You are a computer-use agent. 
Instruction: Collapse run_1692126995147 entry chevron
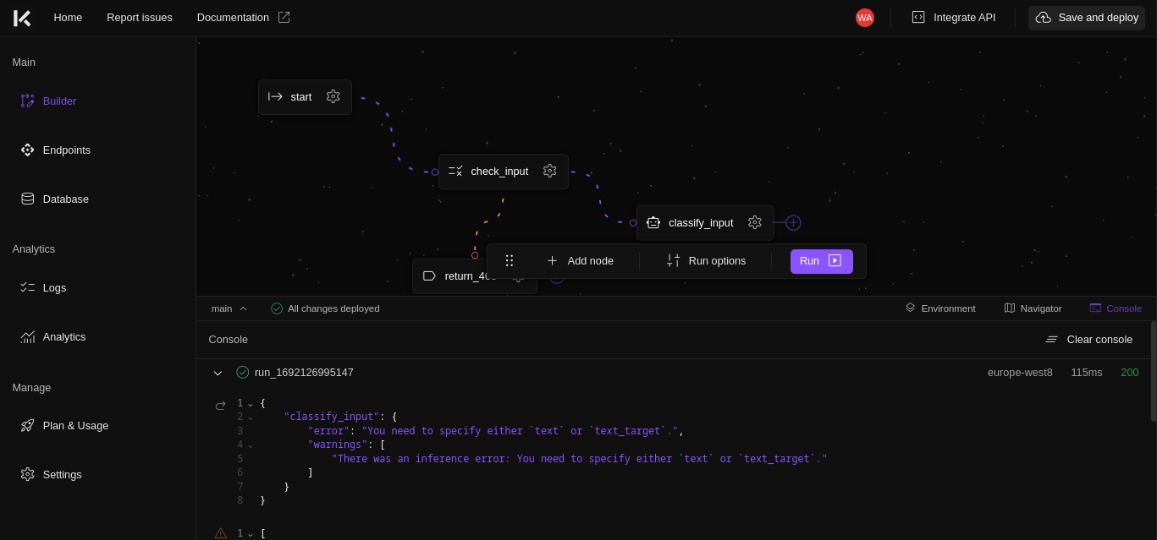(x=218, y=373)
